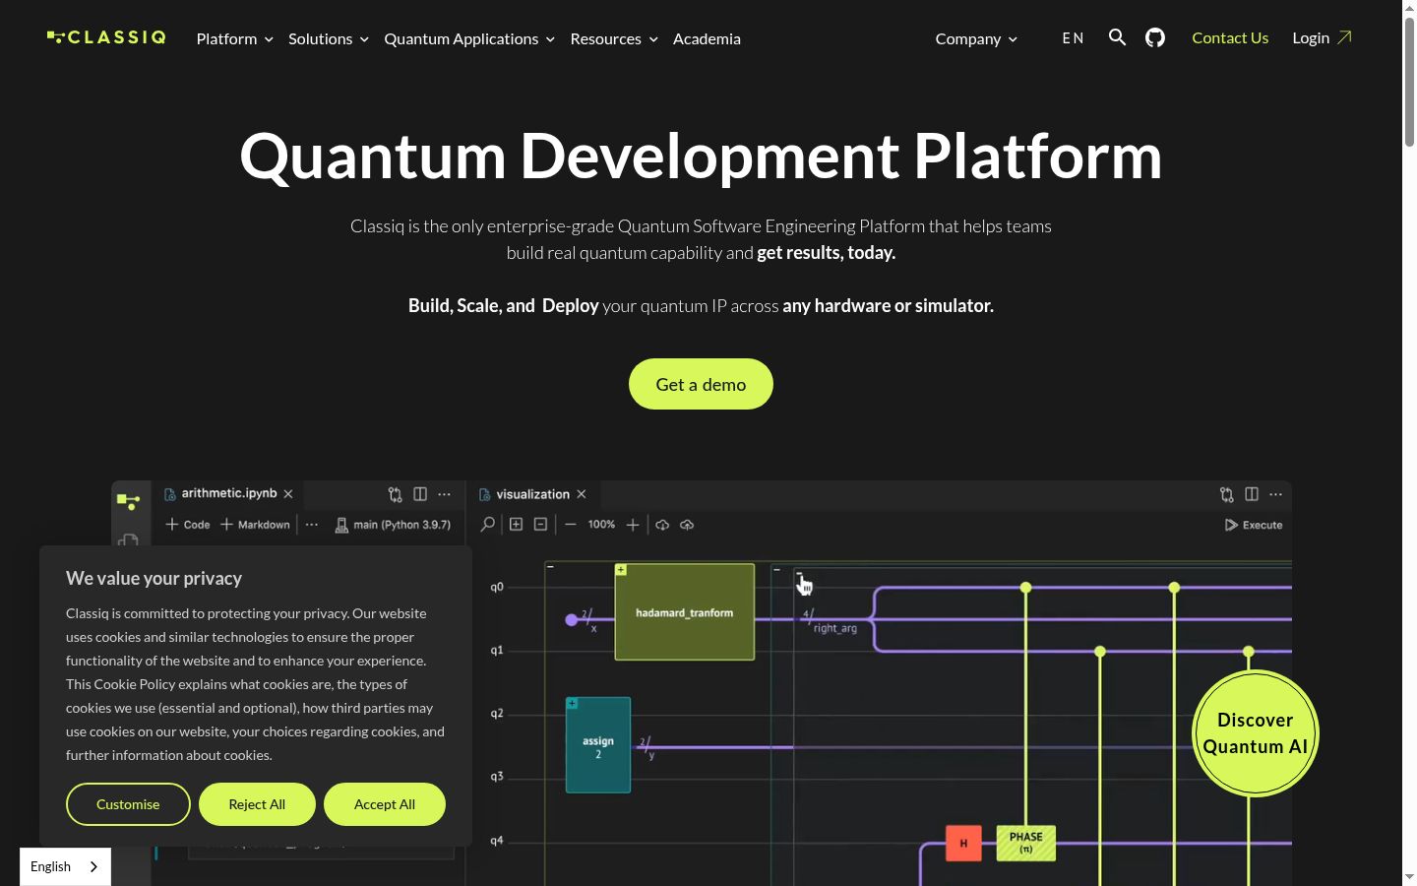The width and height of the screenshot is (1417, 886).
Task: Click the collapse-all minus box icon
Action: pos(540,525)
